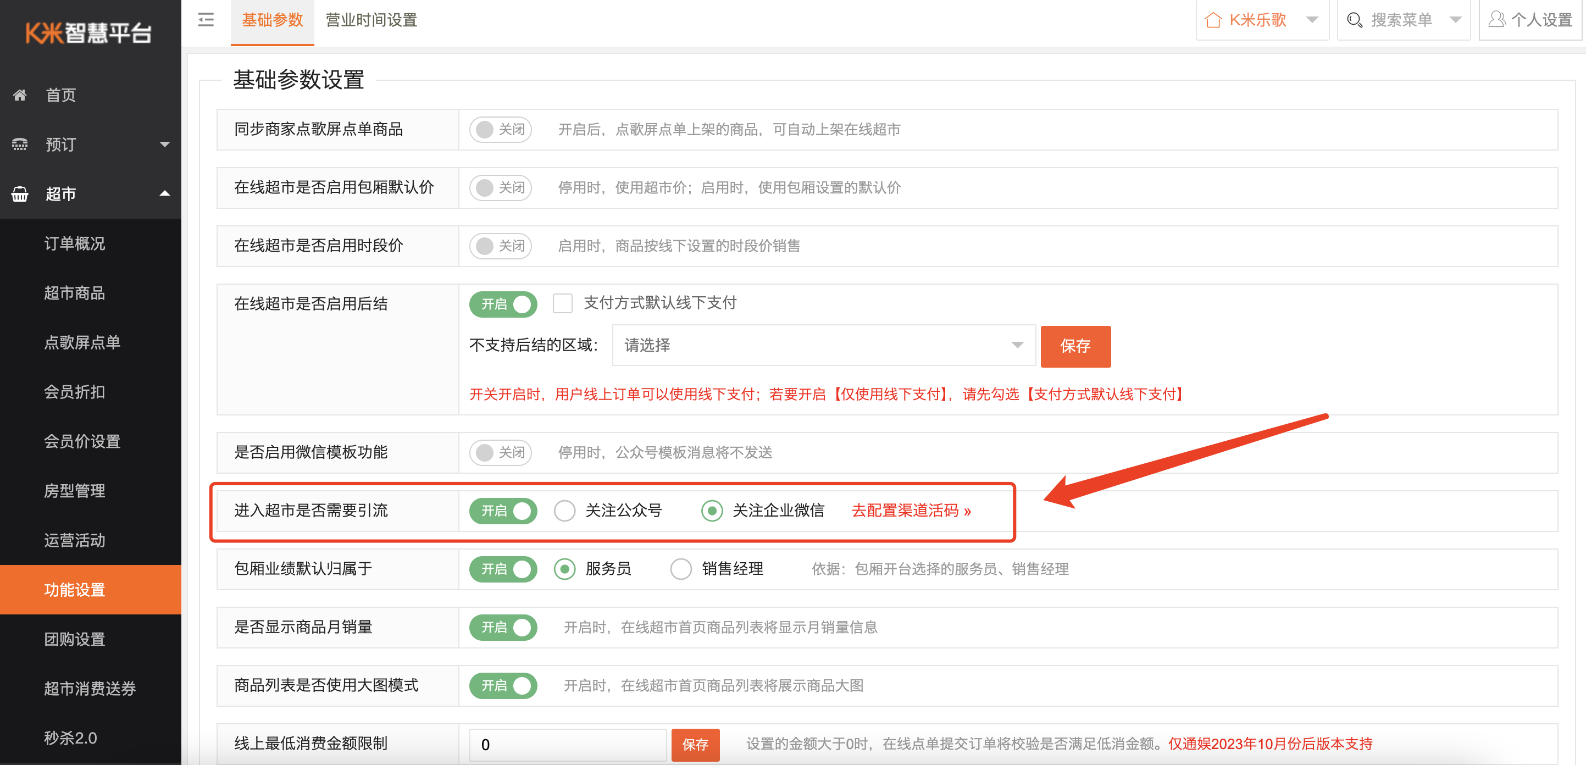1586x765 pixels.
Task: Click the 预订 phone icon
Action: click(x=20, y=144)
